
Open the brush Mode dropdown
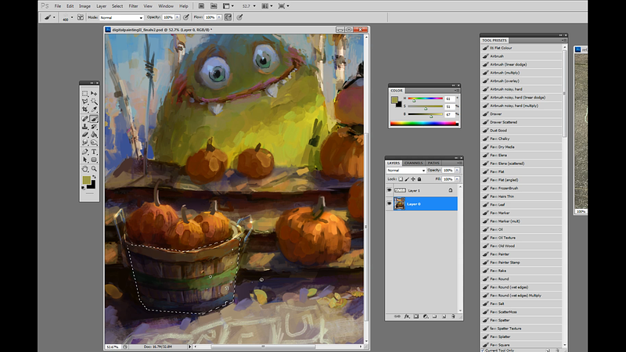[x=121, y=17]
